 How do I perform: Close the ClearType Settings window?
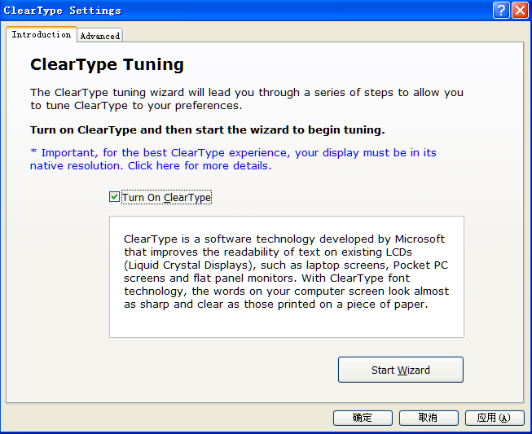click(520, 10)
